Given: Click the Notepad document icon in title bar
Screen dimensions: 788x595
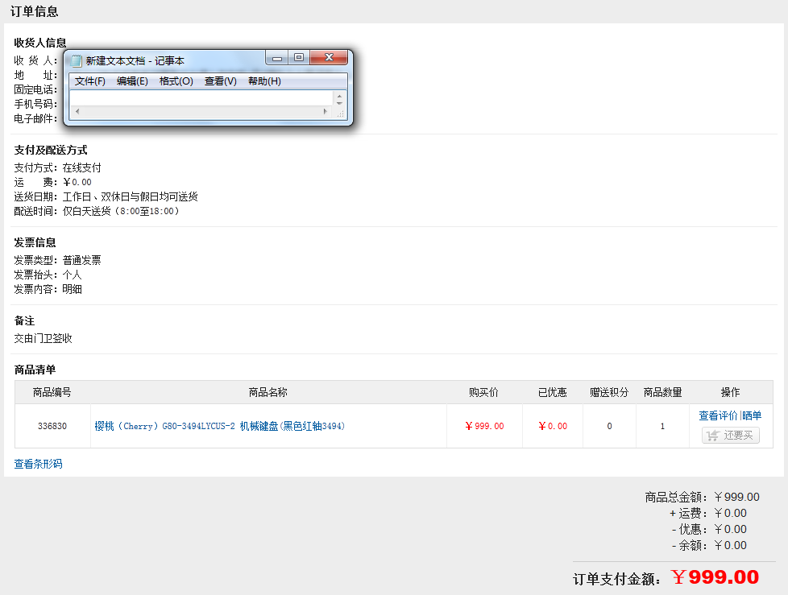Looking at the screenshot, I should click(x=77, y=60).
